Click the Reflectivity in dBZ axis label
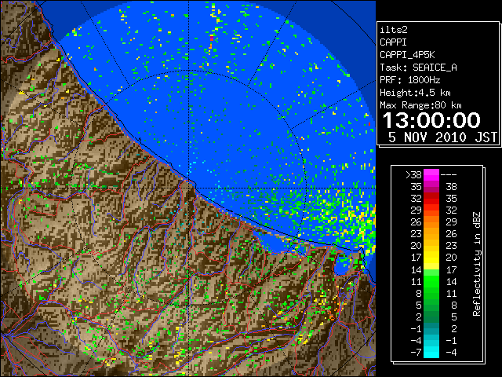 (477, 264)
